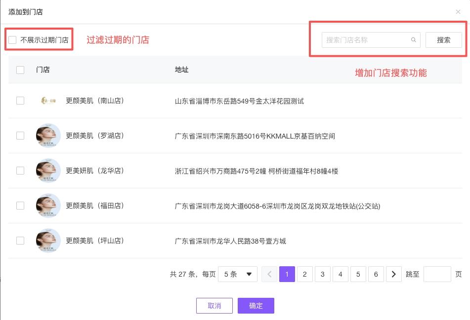Click the 地址 column header
This screenshot has height=320, width=470.
[x=182, y=70]
